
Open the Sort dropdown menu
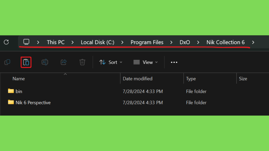(x=111, y=62)
